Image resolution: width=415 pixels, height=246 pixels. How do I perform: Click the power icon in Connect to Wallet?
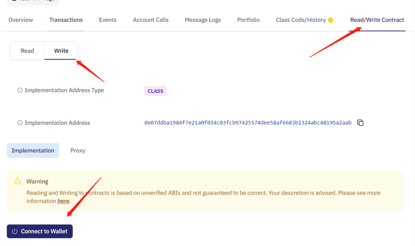click(x=15, y=231)
